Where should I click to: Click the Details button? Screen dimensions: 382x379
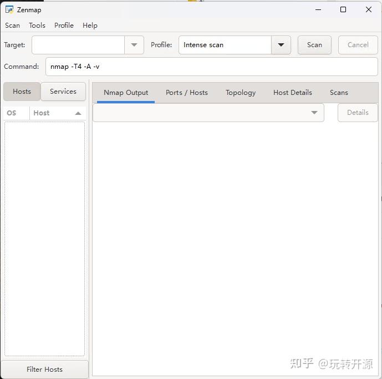358,113
